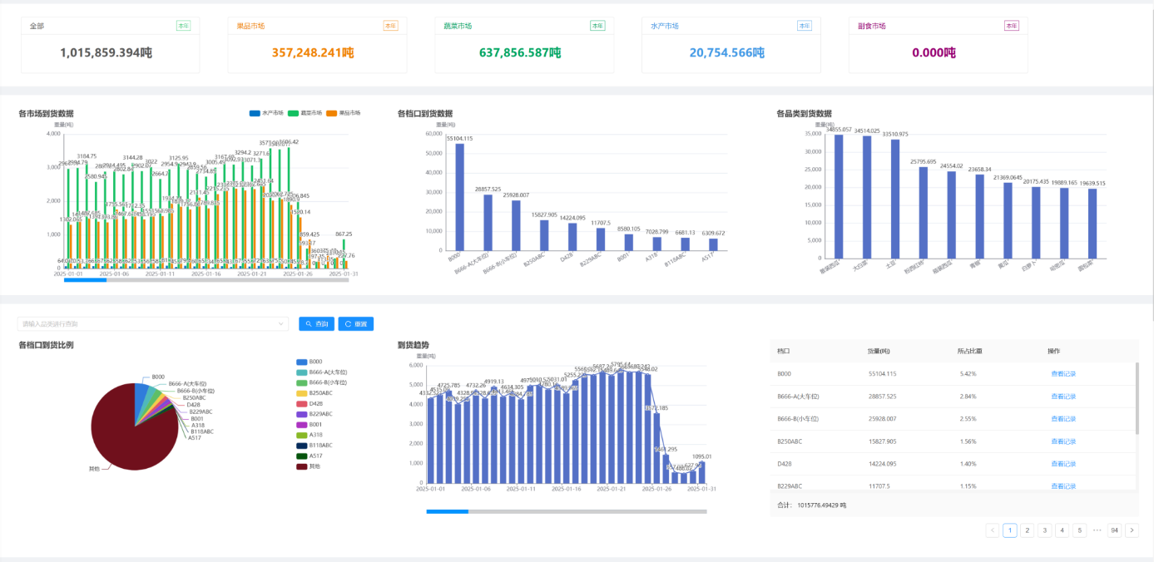Open 查看记录 for B666-A(大车位) row
Screen dimensions: 1154x562
[1063, 397]
